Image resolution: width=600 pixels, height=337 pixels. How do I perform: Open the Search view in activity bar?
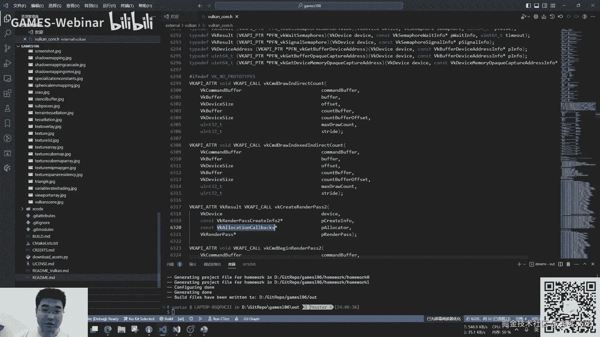(7, 33)
